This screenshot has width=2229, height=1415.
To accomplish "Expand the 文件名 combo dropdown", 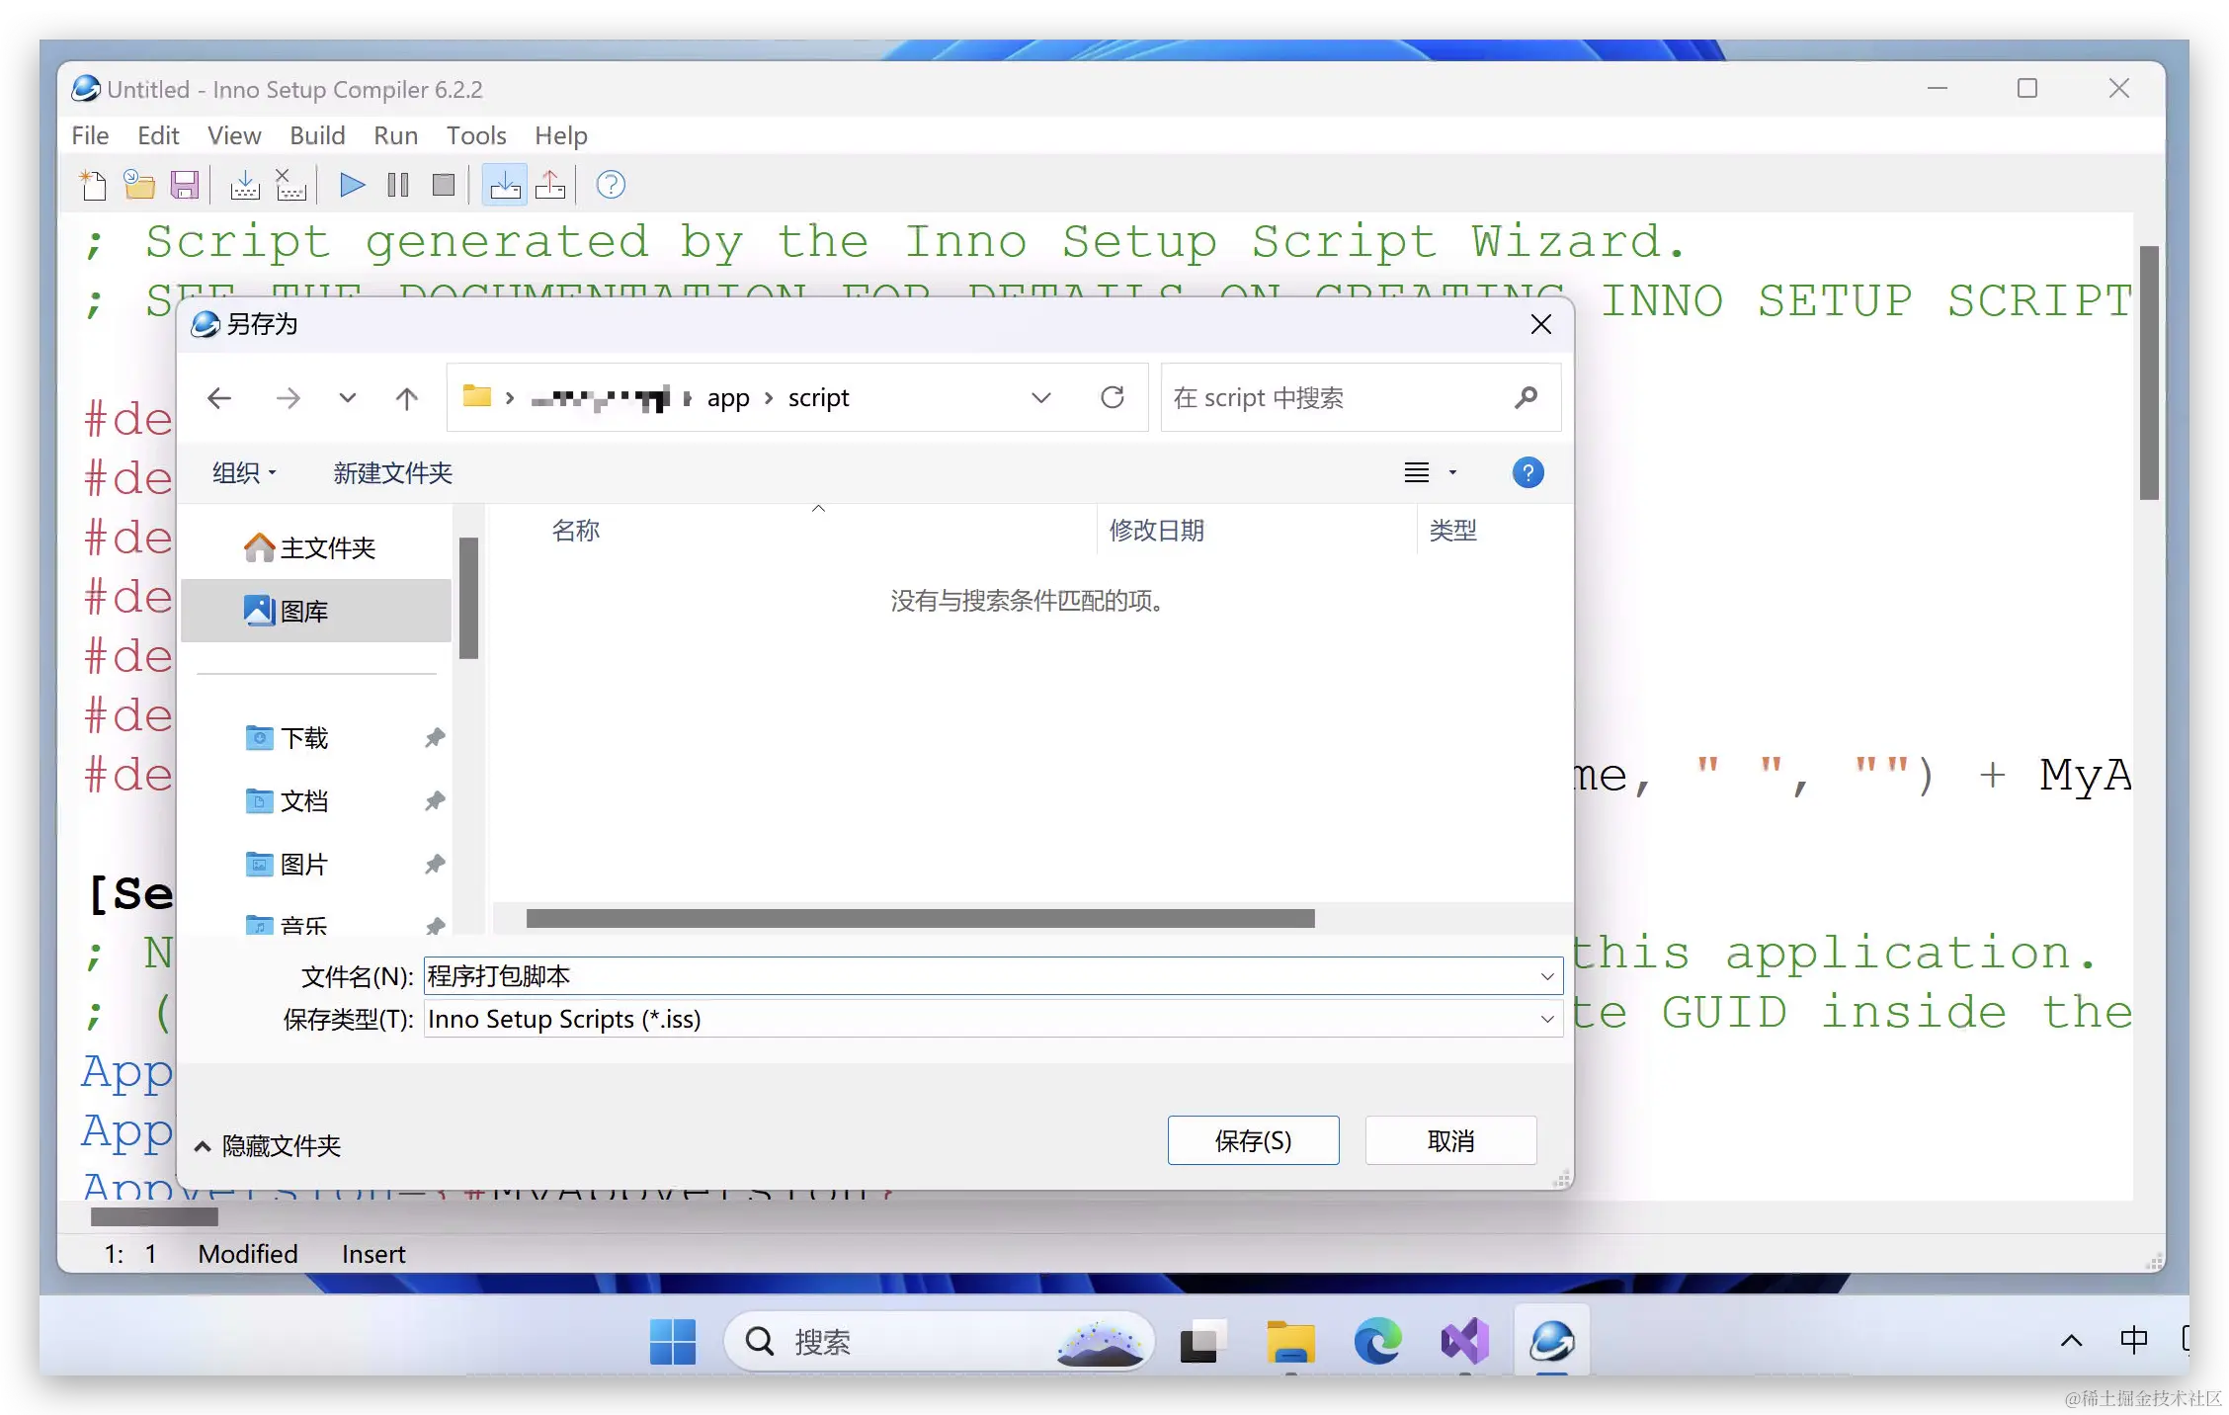I will 1547,976.
